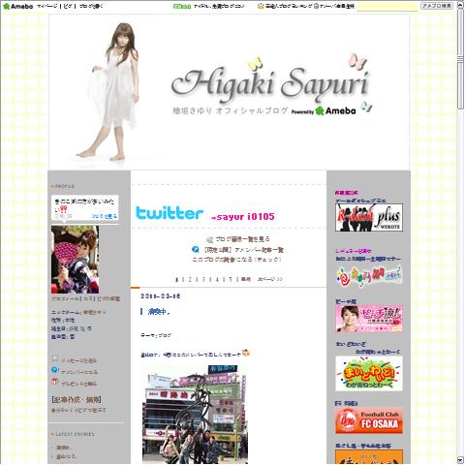Select page 2 in the pagination
The image size is (465, 465).
coord(190,279)
